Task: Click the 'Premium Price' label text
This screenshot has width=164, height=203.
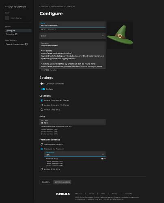Action: click(52, 159)
